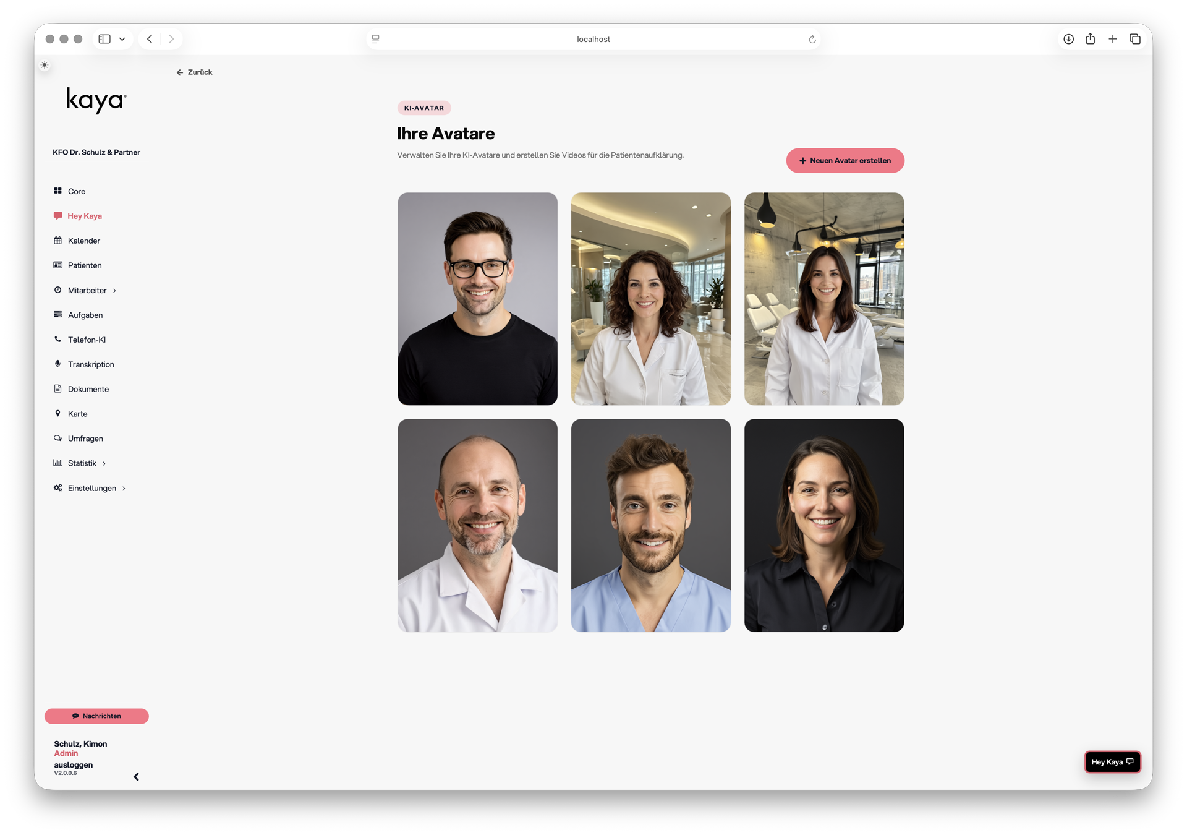This screenshot has height=835, width=1187.
Task: Click the Patienten ID card icon
Action: (x=57, y=265)
